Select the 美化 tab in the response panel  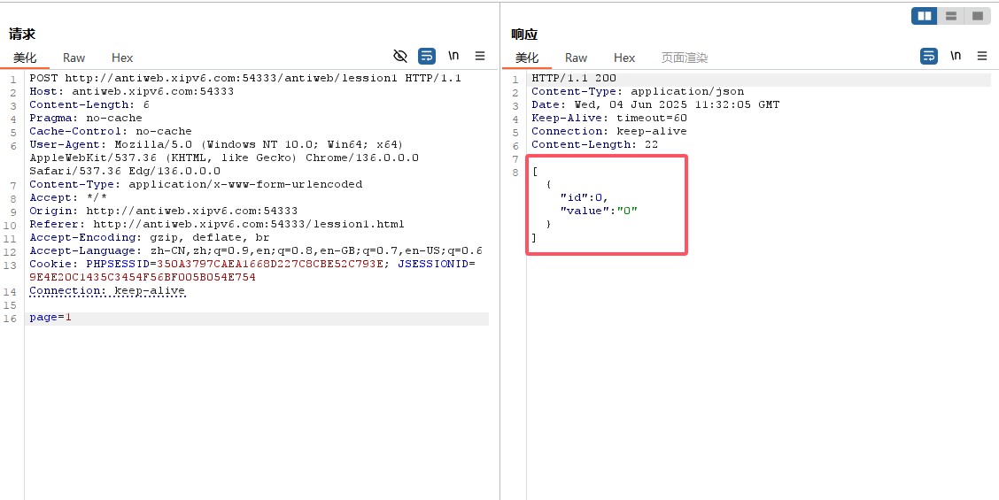coord(527,58)
